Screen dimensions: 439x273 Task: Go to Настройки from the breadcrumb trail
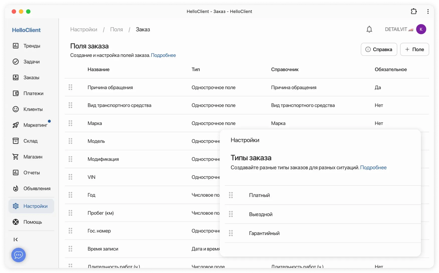point(83,29)
